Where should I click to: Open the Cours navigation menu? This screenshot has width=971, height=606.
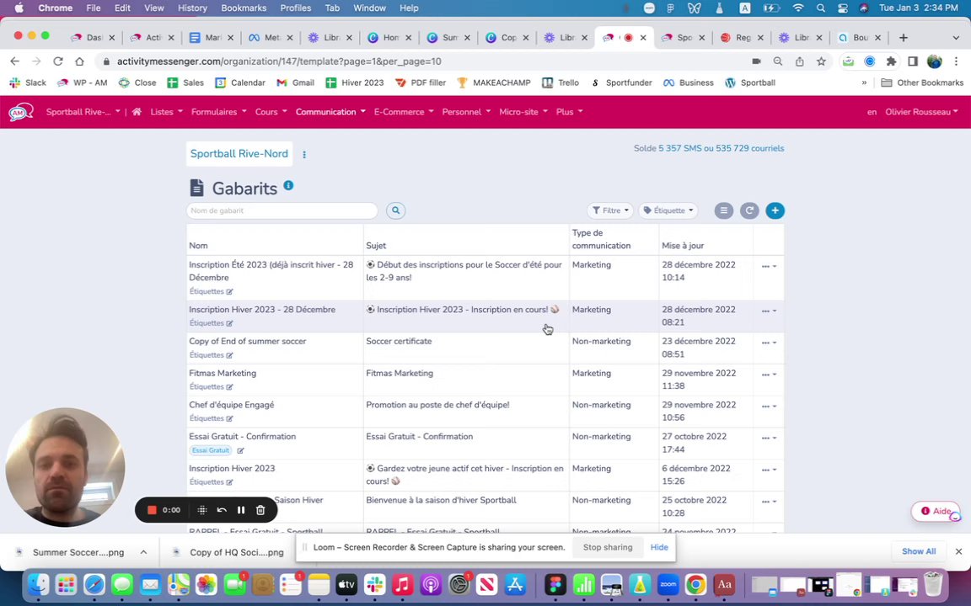tap(271, 112)
